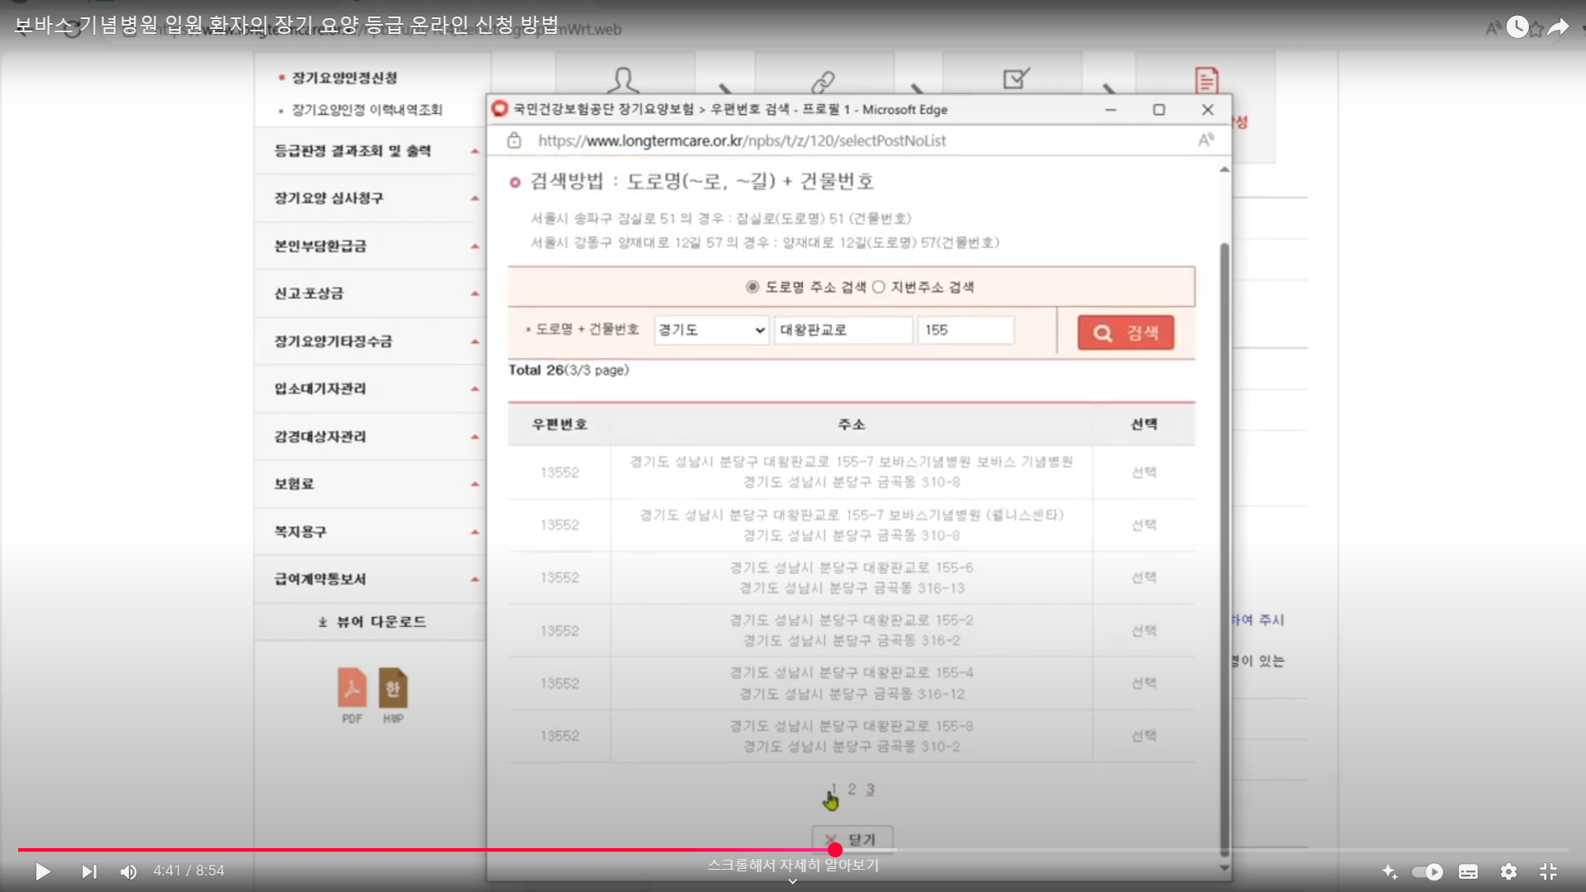The height and width of the screenshot is (892, 1586).
Task: Click the watch later clock icon
Action: tap(1517, 28)
